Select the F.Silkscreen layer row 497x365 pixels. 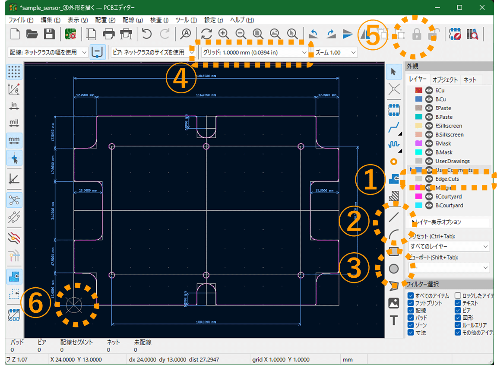[450, 126]
